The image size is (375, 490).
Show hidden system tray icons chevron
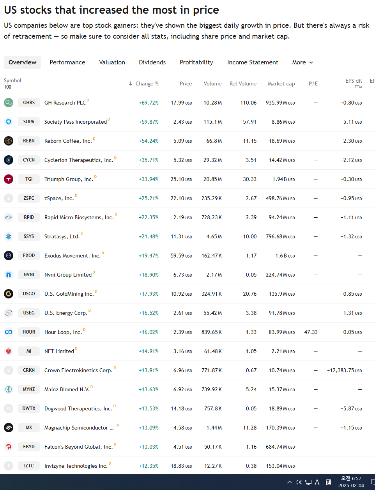tap(290, 482)
